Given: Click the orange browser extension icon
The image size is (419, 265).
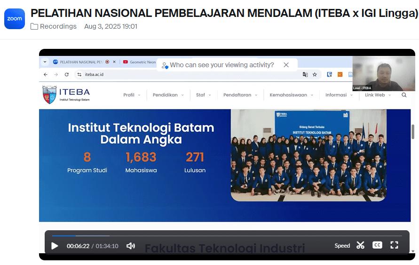Looking at the screenshot, I should pyautogui.click(x=340, y=74).
